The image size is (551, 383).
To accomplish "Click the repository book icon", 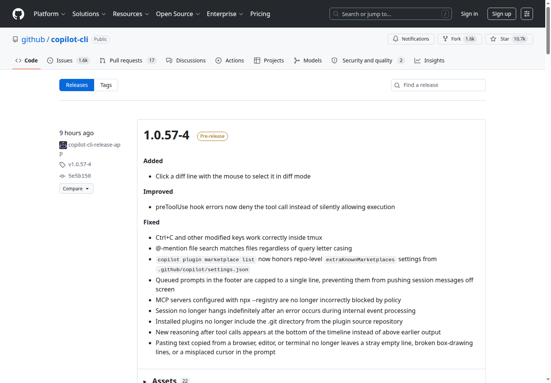I will (x=15, y=39).
